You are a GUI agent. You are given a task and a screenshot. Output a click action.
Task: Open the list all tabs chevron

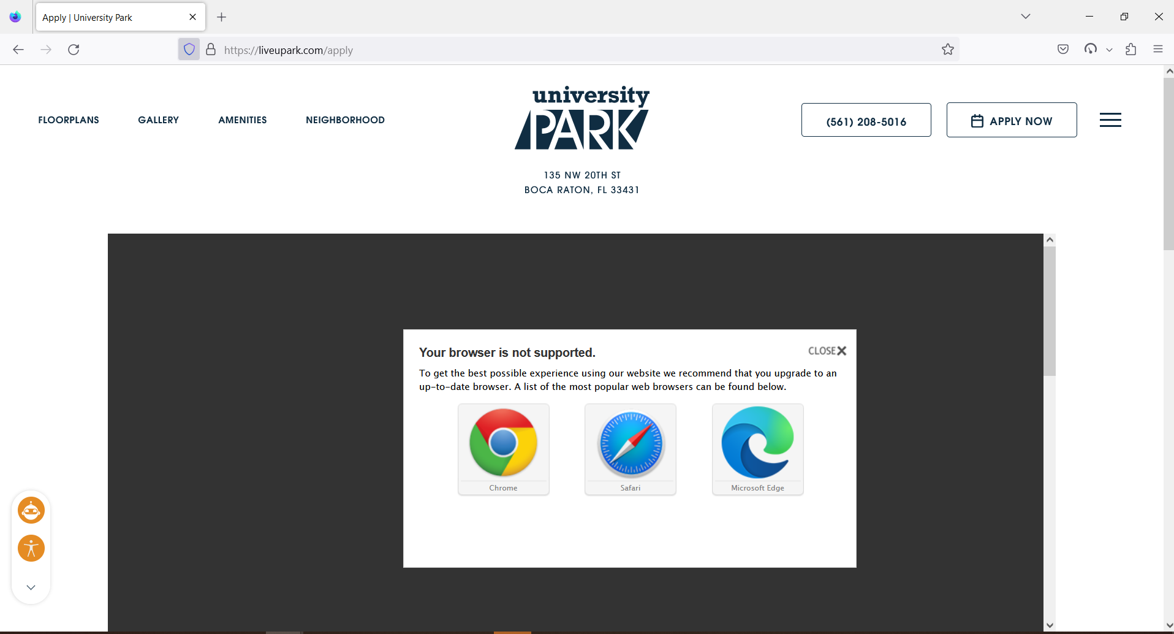(1026, 16)
